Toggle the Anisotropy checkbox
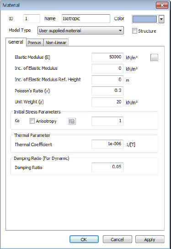 click(x=32, y=121)
